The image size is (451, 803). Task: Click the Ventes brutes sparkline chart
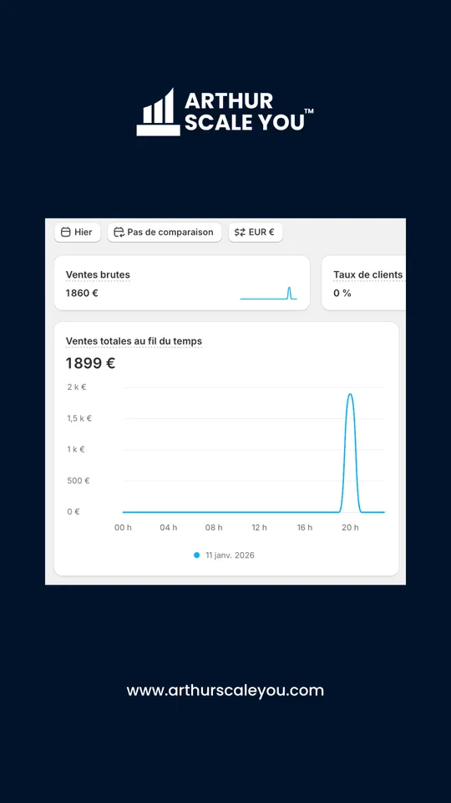(268, 294)
